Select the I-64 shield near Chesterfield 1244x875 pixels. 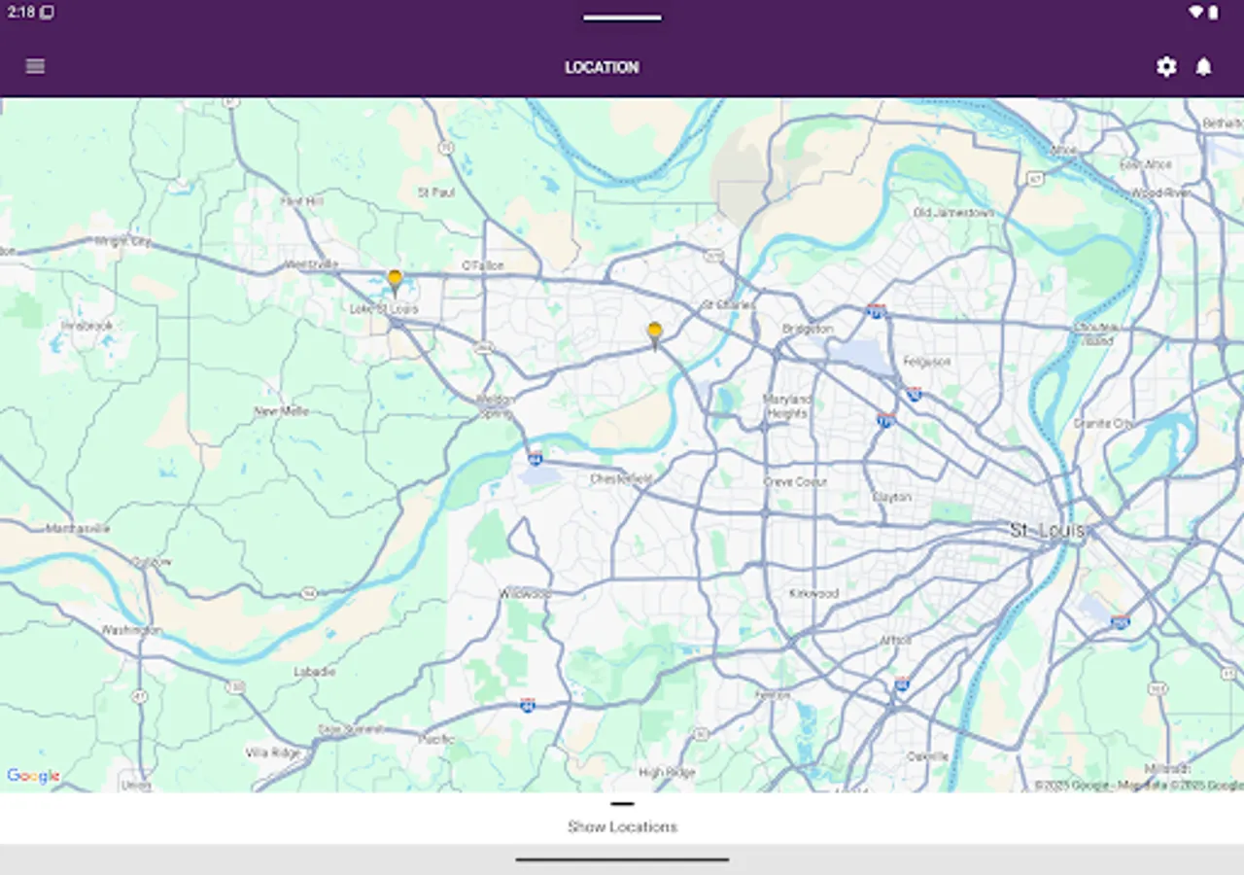click(534, 461)
